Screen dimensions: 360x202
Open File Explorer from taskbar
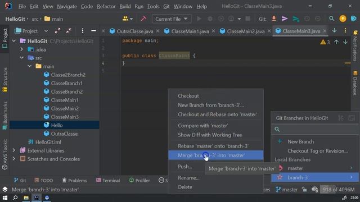point(26,198)
